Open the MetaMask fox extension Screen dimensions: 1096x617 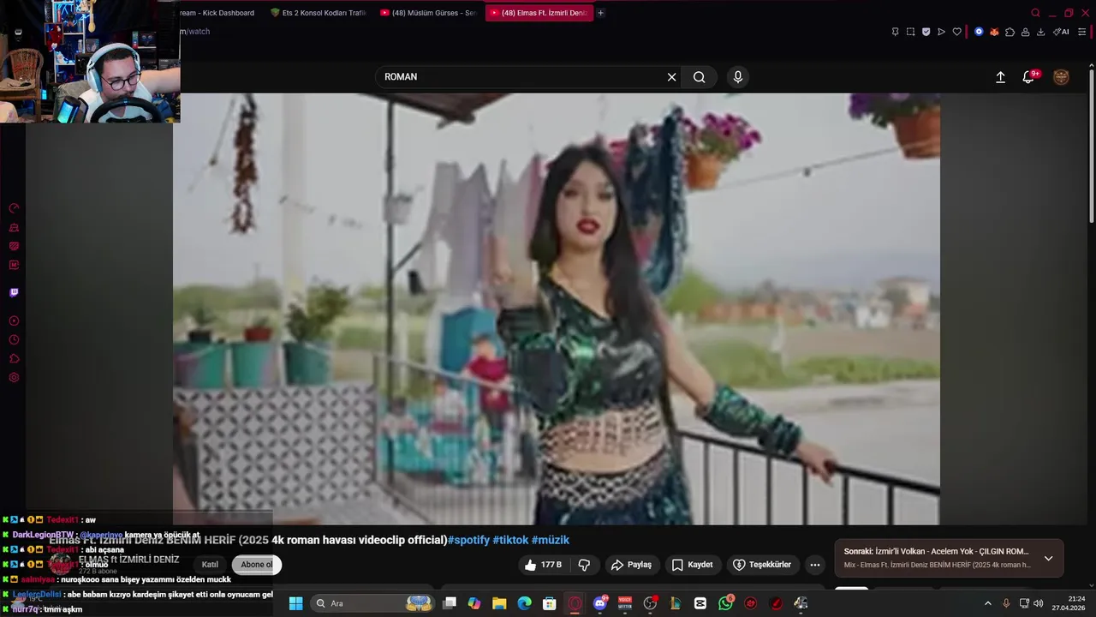pos(994,32)
